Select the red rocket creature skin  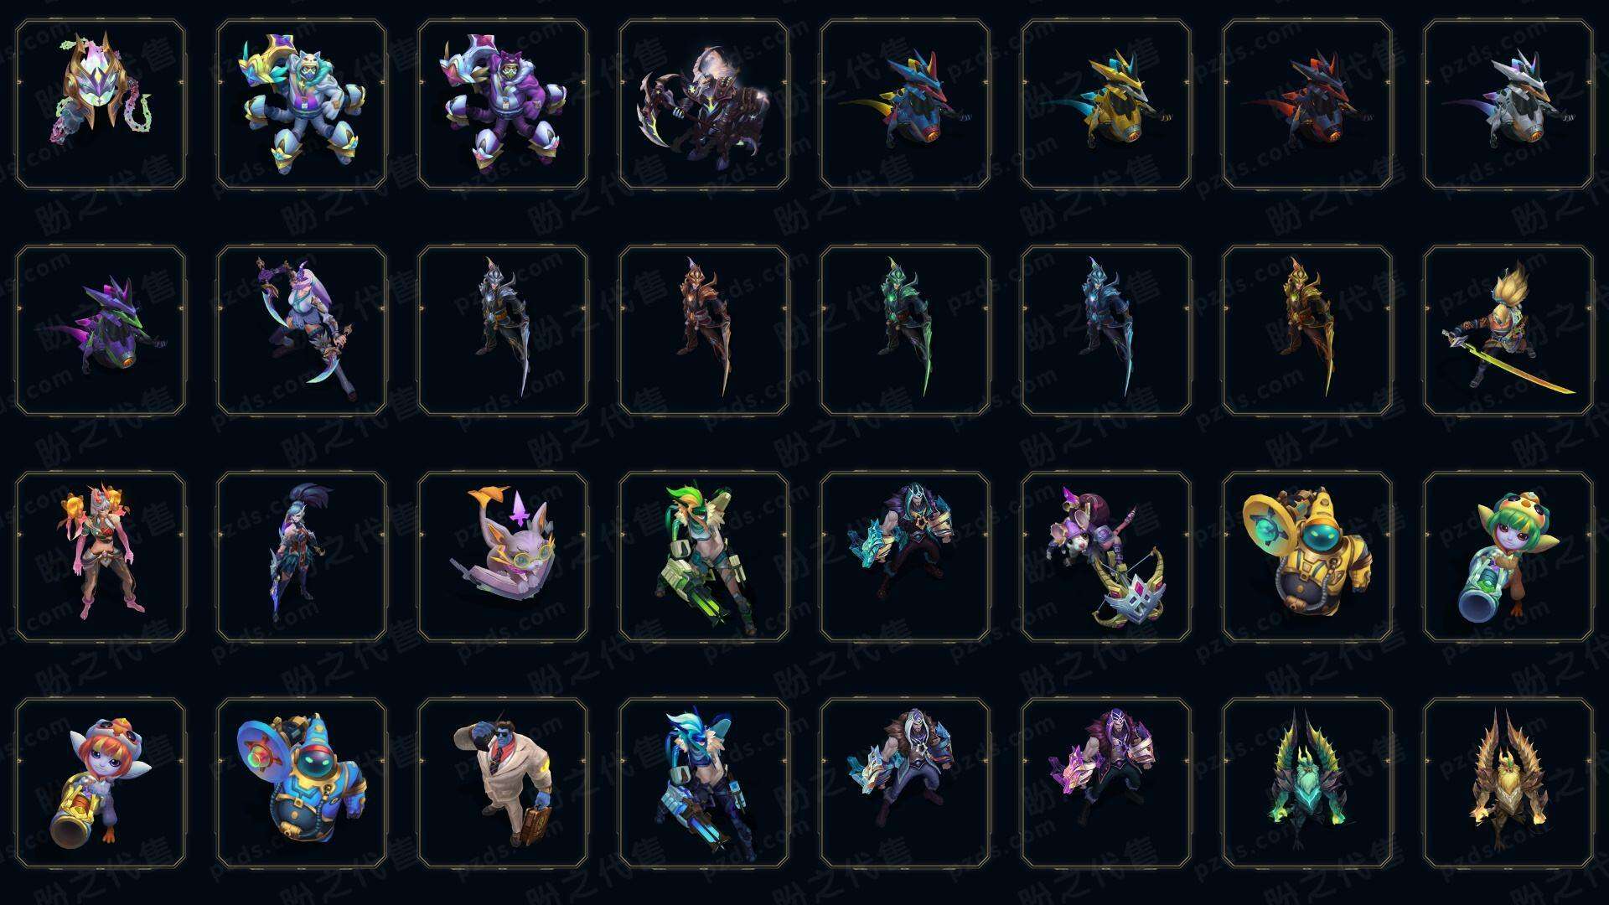[x=1307, y=105]
